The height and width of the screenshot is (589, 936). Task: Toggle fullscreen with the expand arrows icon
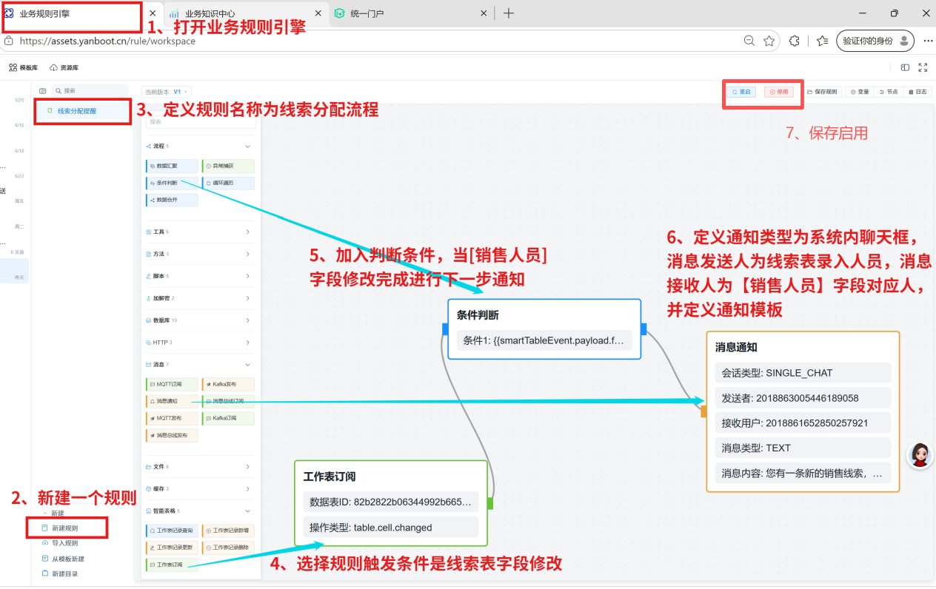pos(923,67)
